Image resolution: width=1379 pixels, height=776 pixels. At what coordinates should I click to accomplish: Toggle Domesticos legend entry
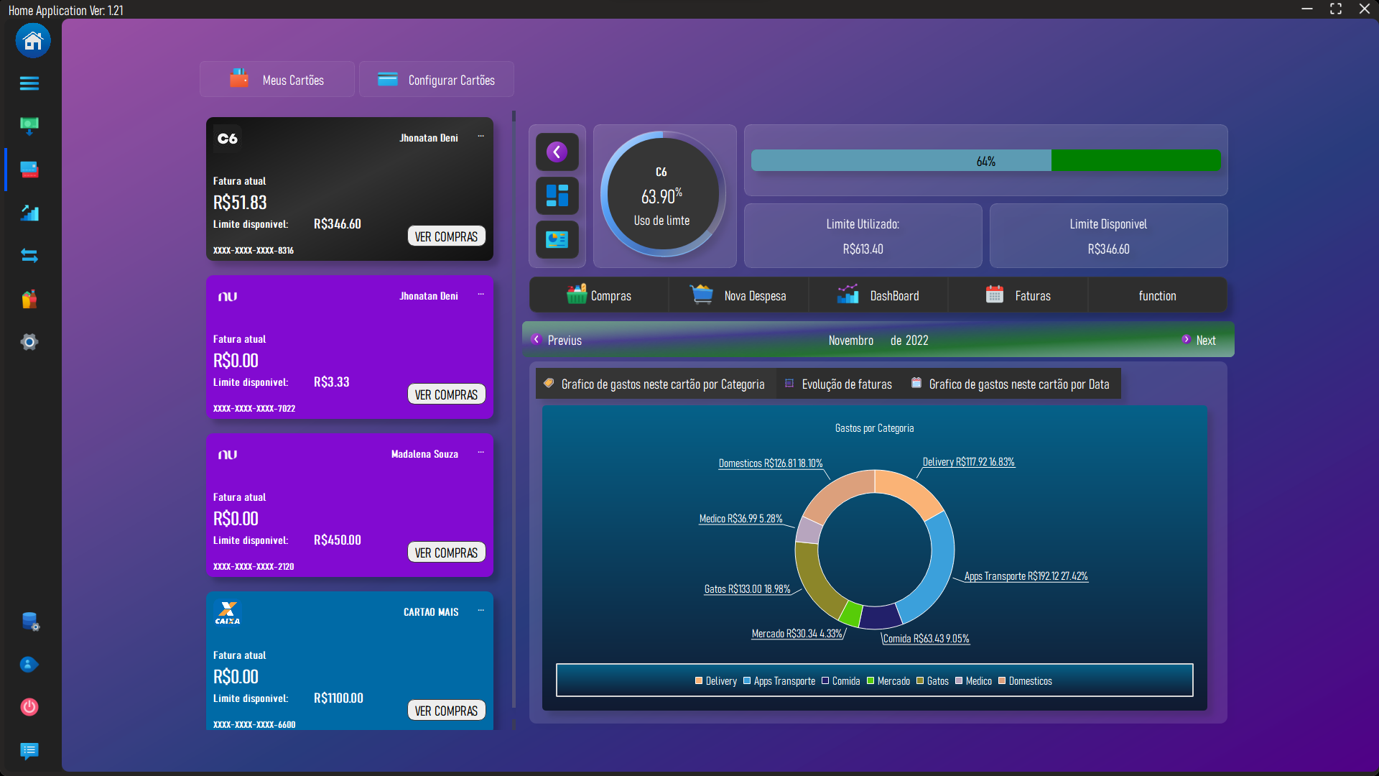point(1025,681)
